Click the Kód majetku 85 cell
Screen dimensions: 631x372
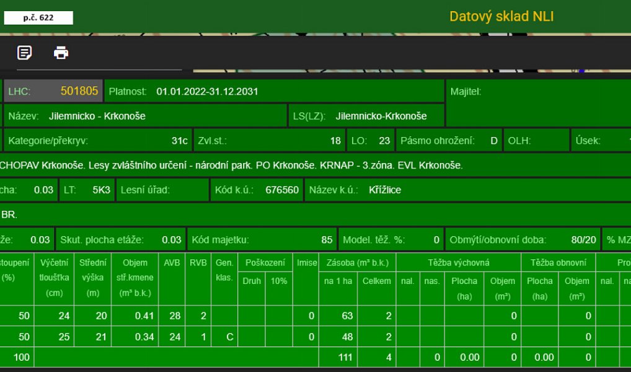[262, 239]
